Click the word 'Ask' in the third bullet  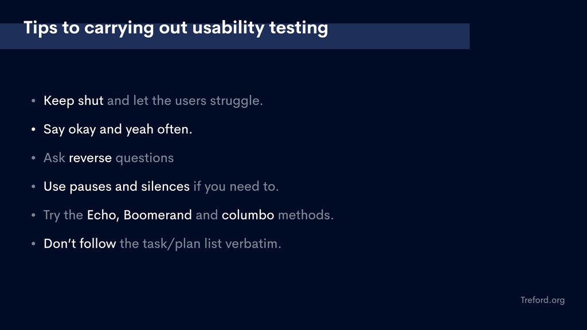pos(54,158)
